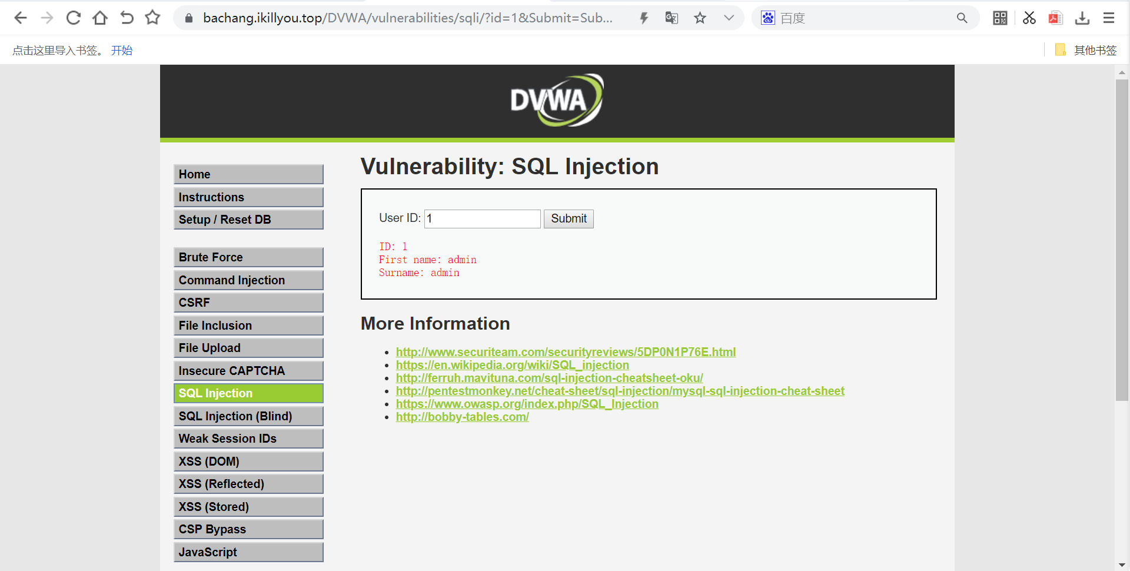Select CSP Bypass menu item
The width and height of the screenshot is (1130, 571).
248,529
